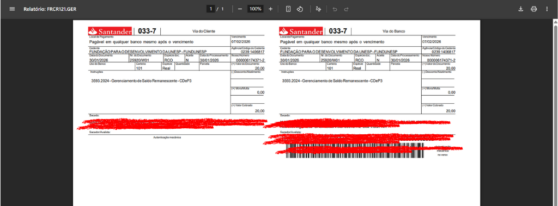The height and width of the screenshot is (206, 558).
Task: Click the Santander logo on Via do Banco
Action: (x=301, y=31)
